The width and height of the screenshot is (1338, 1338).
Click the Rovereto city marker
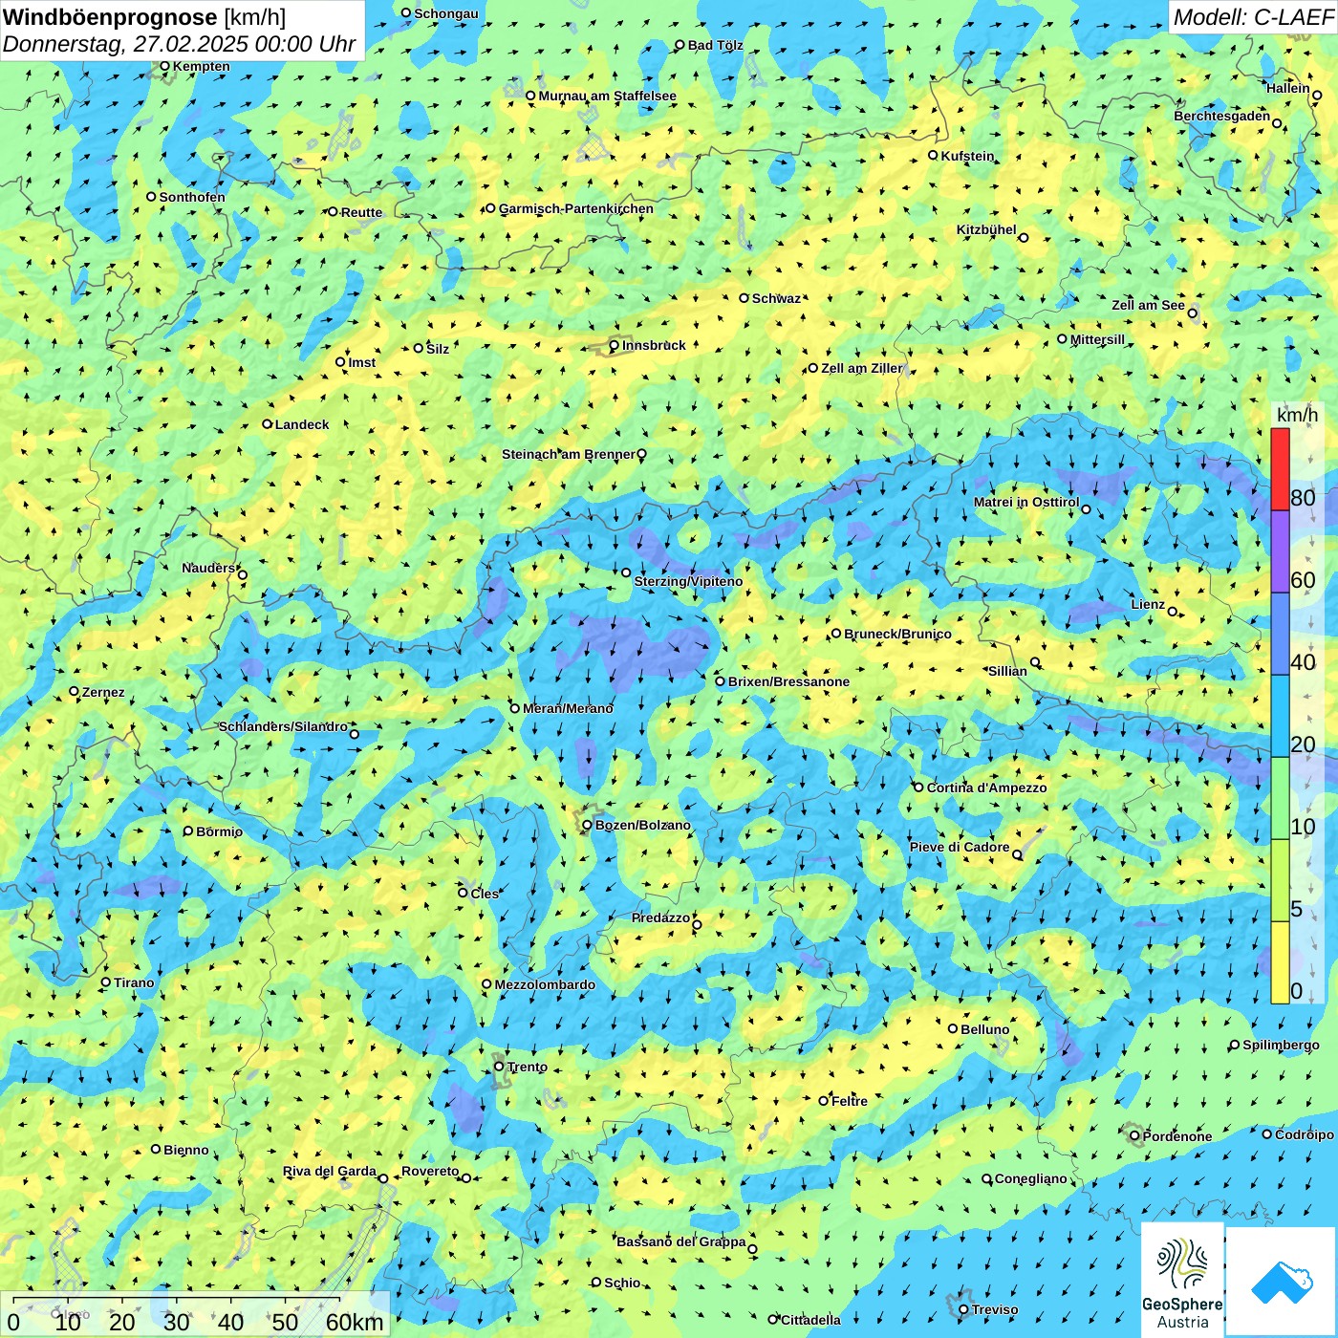coord(466,1178)
